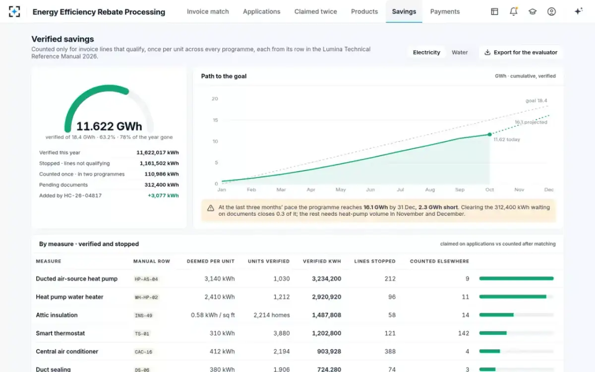Click the Stopped lines 1,161,502 kWh value
This screenshot has height=372, width=595.
pos(159,163)
